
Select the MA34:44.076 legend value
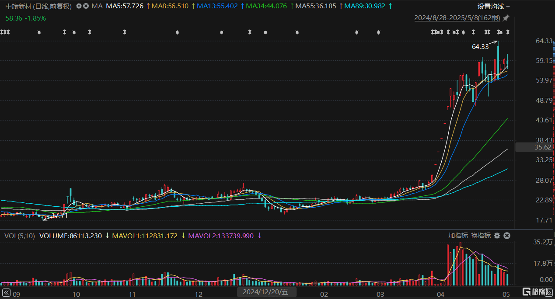(267, 7)
